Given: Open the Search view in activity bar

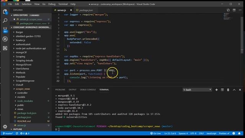Looking at the screenshot, I should 5,20.
